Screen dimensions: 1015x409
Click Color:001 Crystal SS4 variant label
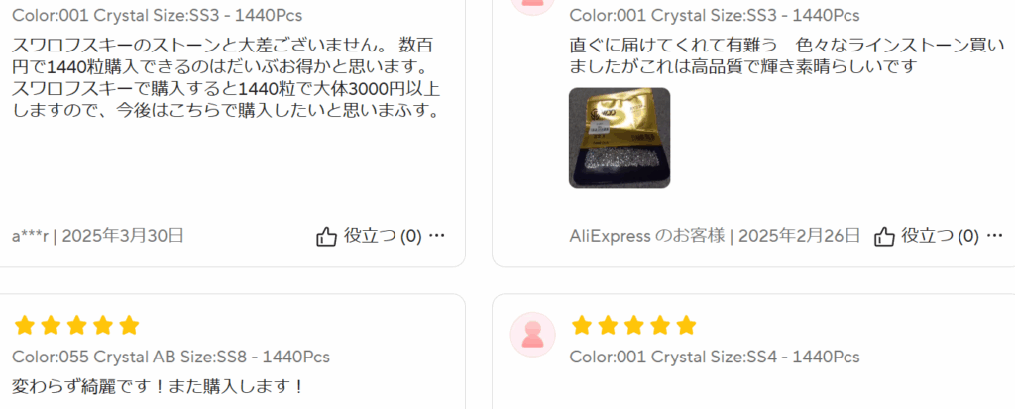tap(715, 357)
